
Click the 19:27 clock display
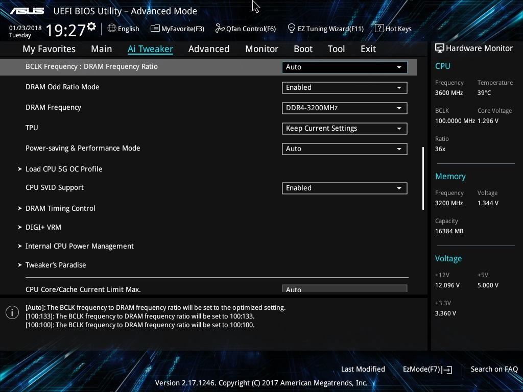(x=66, y=31)
